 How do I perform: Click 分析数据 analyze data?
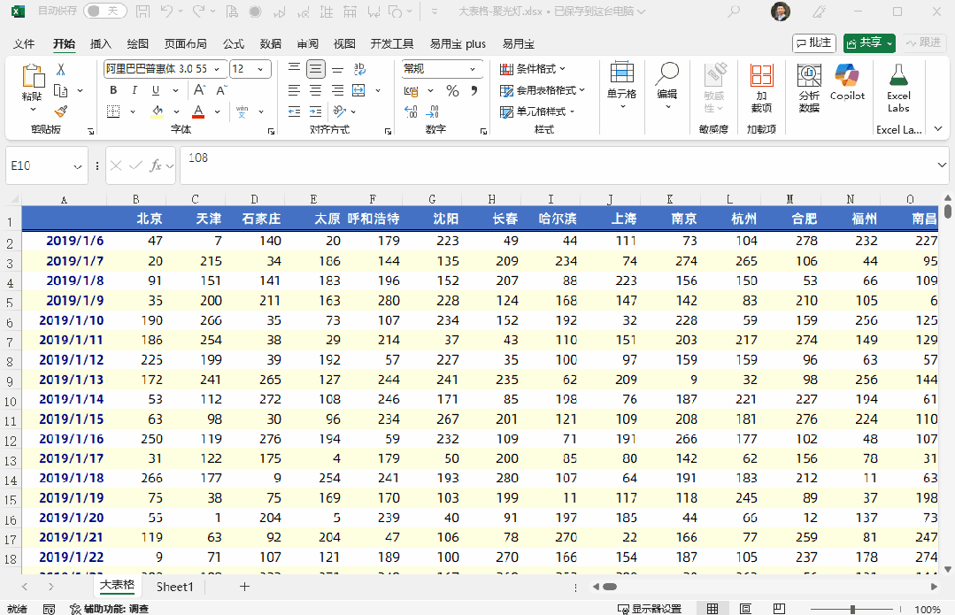(809, 88)
